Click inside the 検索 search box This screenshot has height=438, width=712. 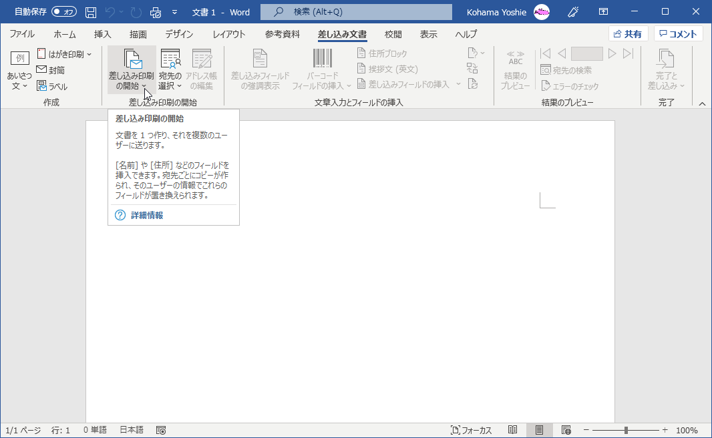pos(355,13)
